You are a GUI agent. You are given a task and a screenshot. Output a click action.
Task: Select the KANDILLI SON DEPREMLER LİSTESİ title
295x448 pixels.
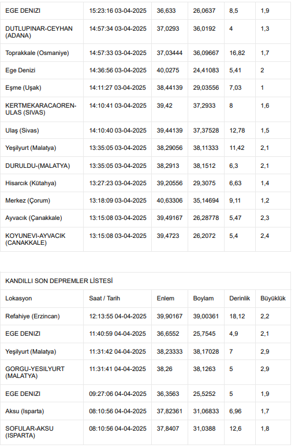pyautogui.click(x=59, y=281)
